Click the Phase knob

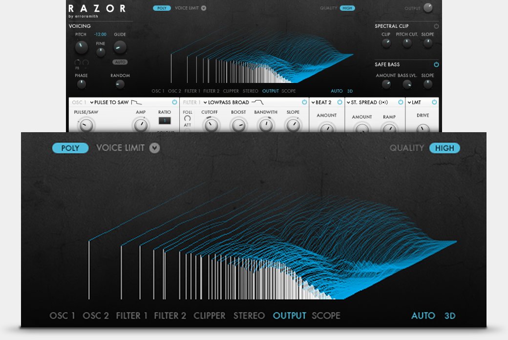(81, 84)
